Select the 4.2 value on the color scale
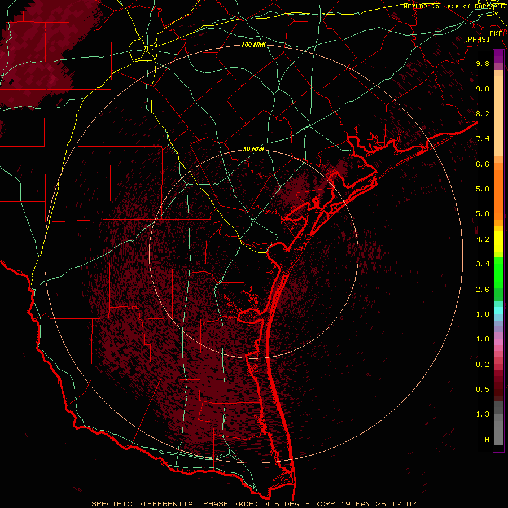508x508 pixels. [x=483, y=239]
